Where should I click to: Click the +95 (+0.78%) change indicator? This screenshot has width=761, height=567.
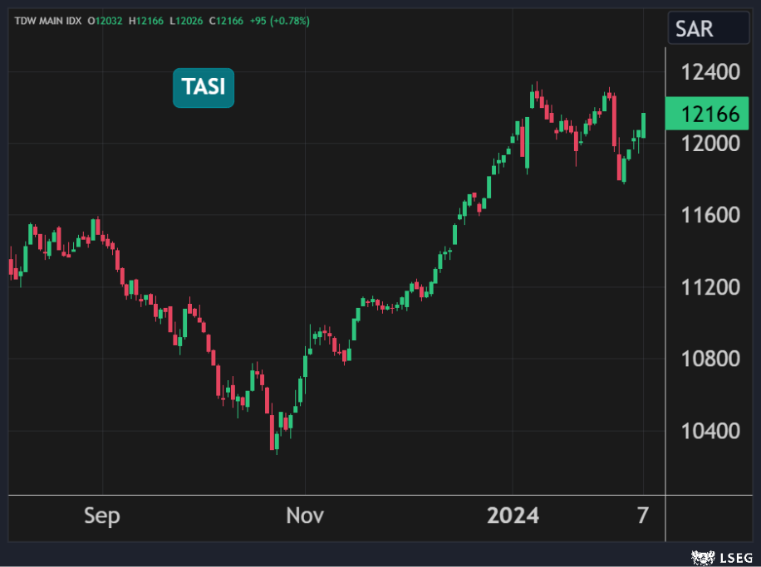(279, 21)
